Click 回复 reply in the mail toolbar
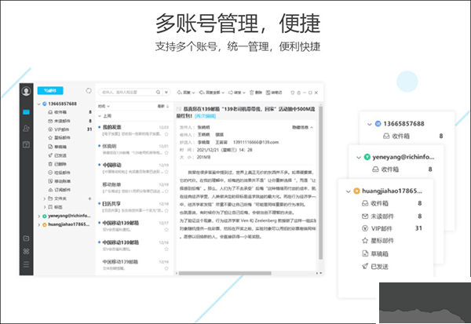Viewport: 471px width, 324px height. (x=186, y=93)
